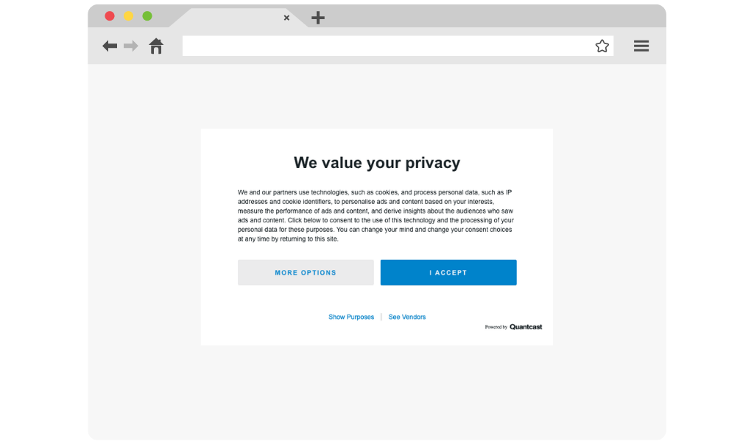This screenshot has width=754, height=447.
Task: Click the cookie consent paragraph text
Action: coord(376,216)
